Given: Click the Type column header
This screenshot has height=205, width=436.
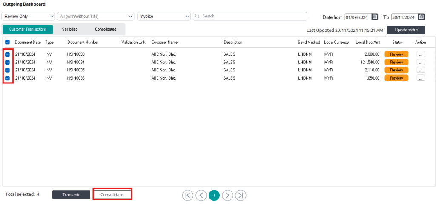Looking at the screenshot, I should click(49, 42).
